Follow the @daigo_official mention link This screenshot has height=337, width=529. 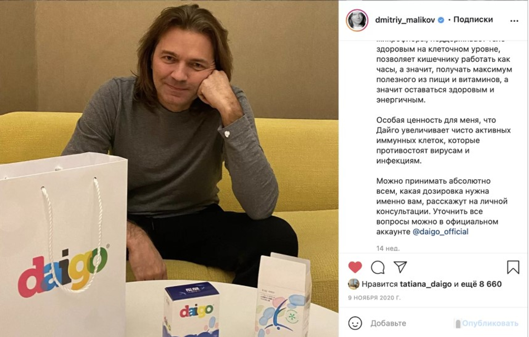440,232
